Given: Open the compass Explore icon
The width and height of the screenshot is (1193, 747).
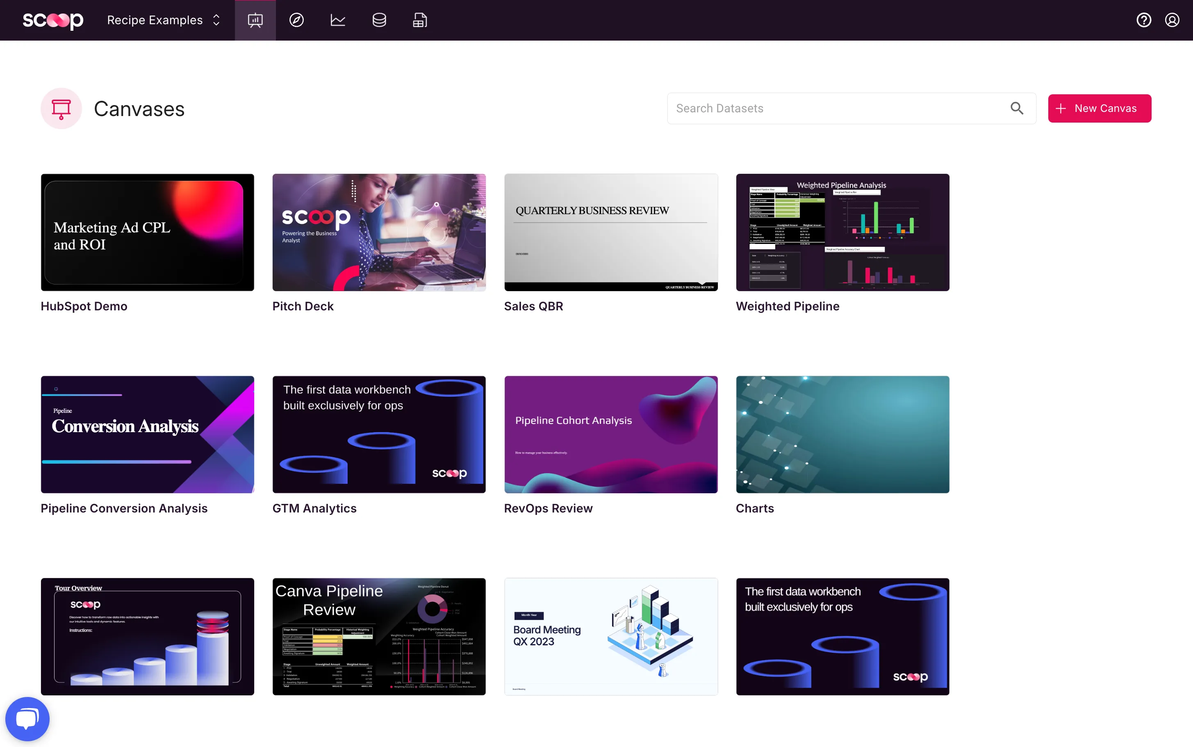Looking at the screenshot, I should 296,20.
